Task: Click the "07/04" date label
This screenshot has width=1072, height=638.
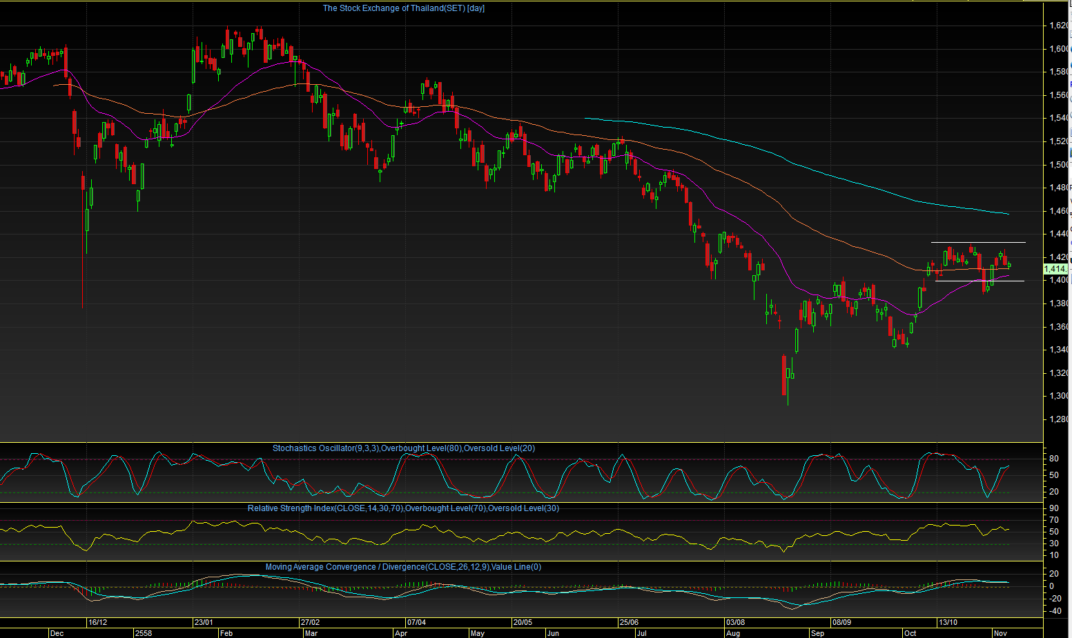Action: [416, 622]
